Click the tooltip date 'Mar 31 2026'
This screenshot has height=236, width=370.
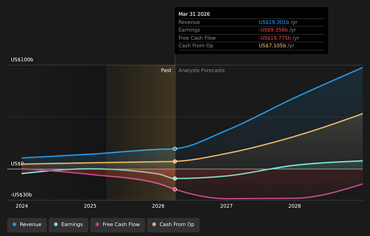[194, 14]
